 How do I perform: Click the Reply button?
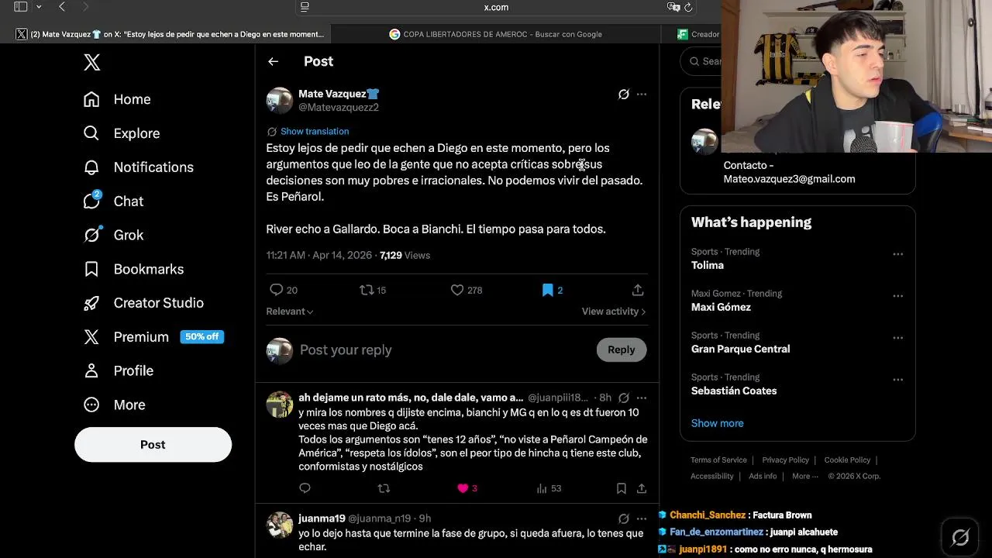click(622, 350)
